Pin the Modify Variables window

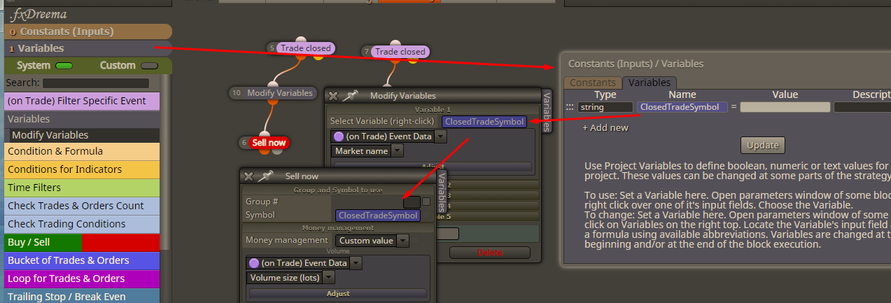pyautogui.click(x=350, y=96)
